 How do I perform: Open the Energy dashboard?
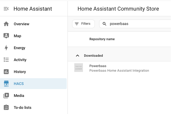(33, 48)
